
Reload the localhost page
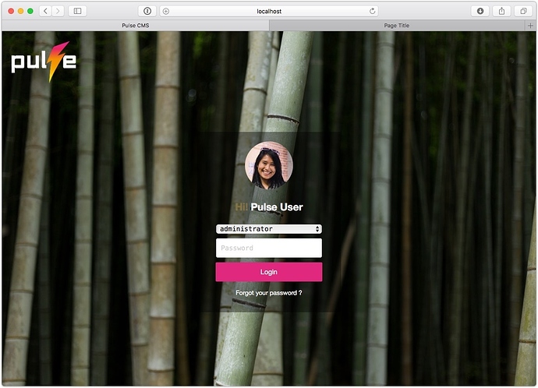tap(372, 12)
